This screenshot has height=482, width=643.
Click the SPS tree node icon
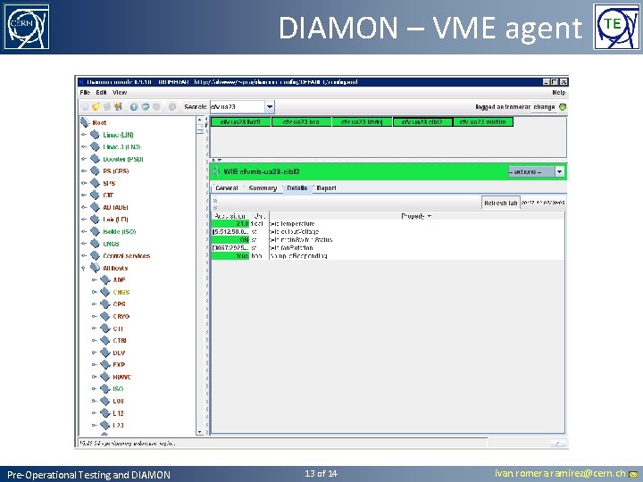(96, 183)
